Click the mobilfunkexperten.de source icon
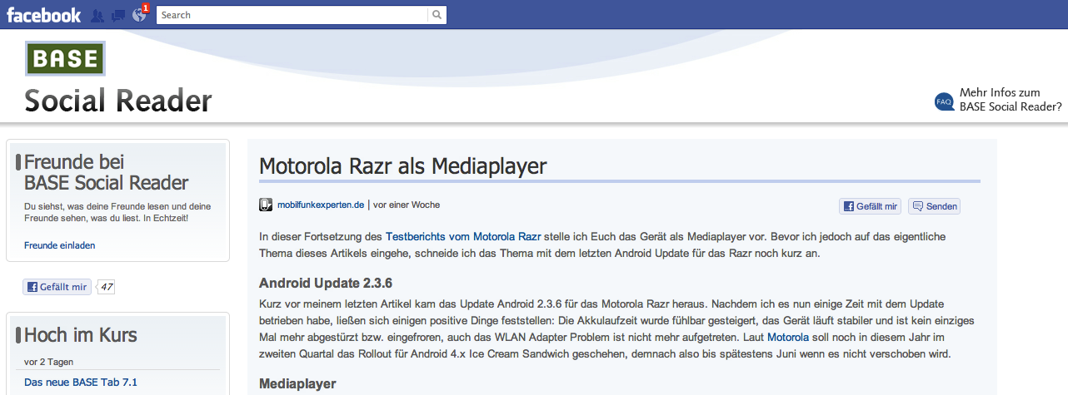1068x395 pixels. pos(266,205)
